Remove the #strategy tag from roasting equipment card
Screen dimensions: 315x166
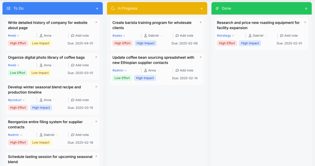click(233, 36)
